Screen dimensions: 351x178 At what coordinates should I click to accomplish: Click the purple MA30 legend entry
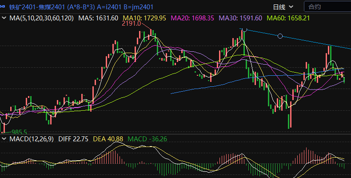coord(240,18)
